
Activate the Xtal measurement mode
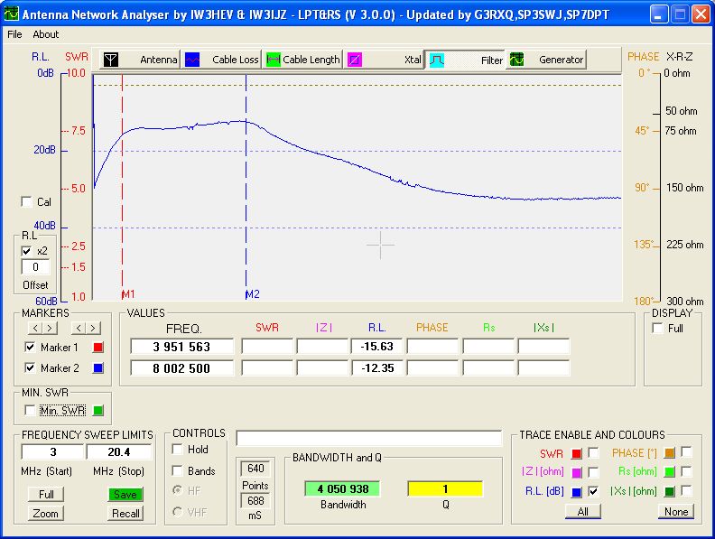[385, 60]
